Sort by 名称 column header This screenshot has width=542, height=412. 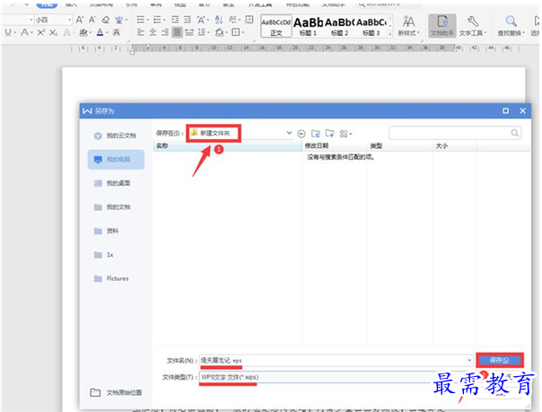click(x=227, y=145)
